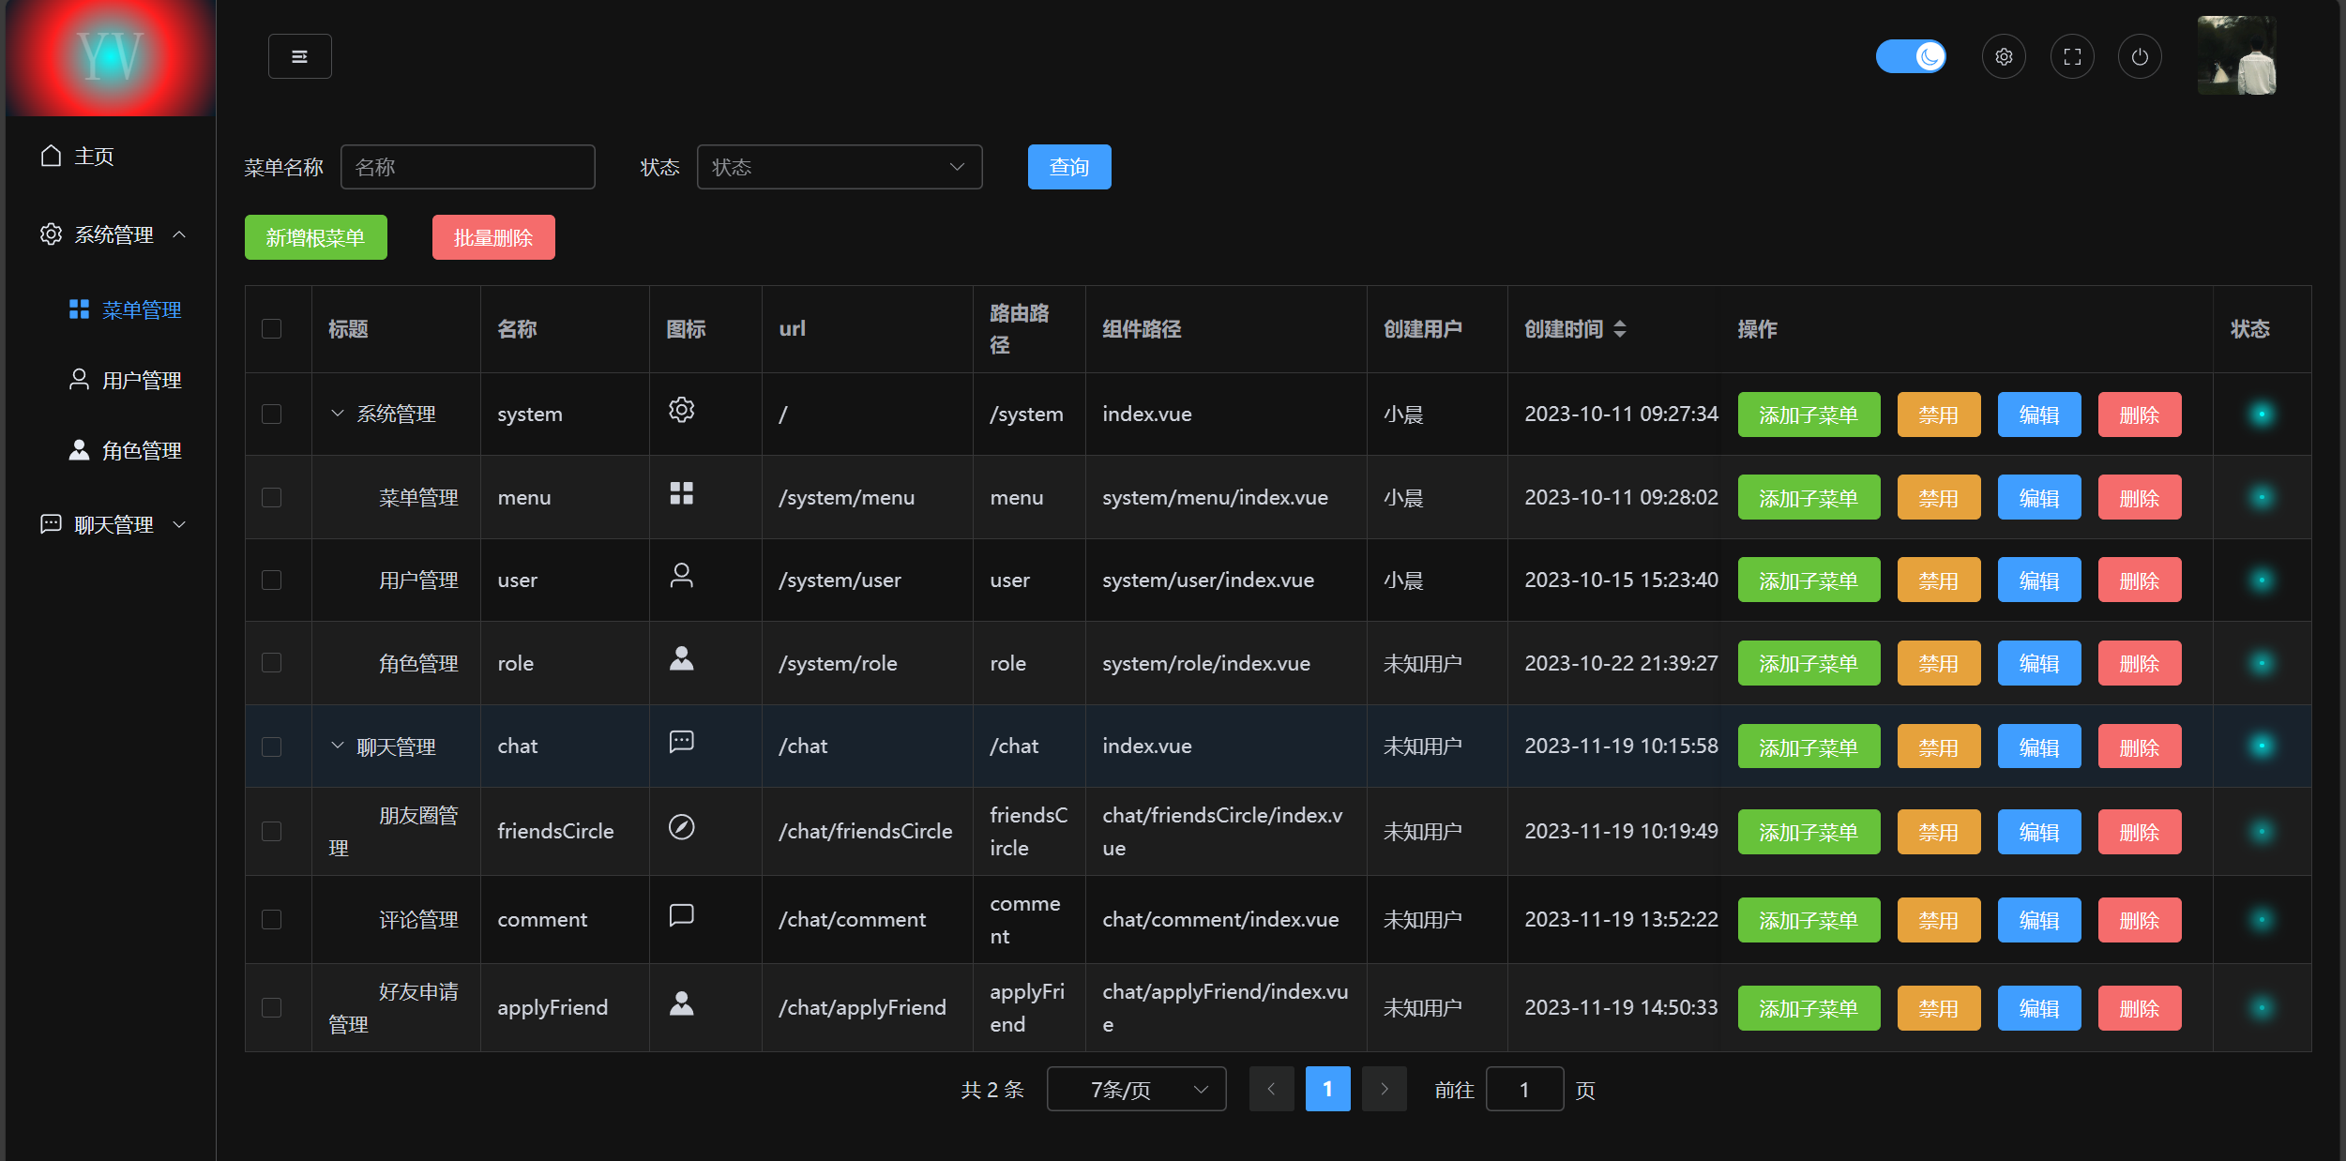Click the status dot for applyFriend row
The height and width of the screenshot is (1161, 2346).
point(2262,1007)
